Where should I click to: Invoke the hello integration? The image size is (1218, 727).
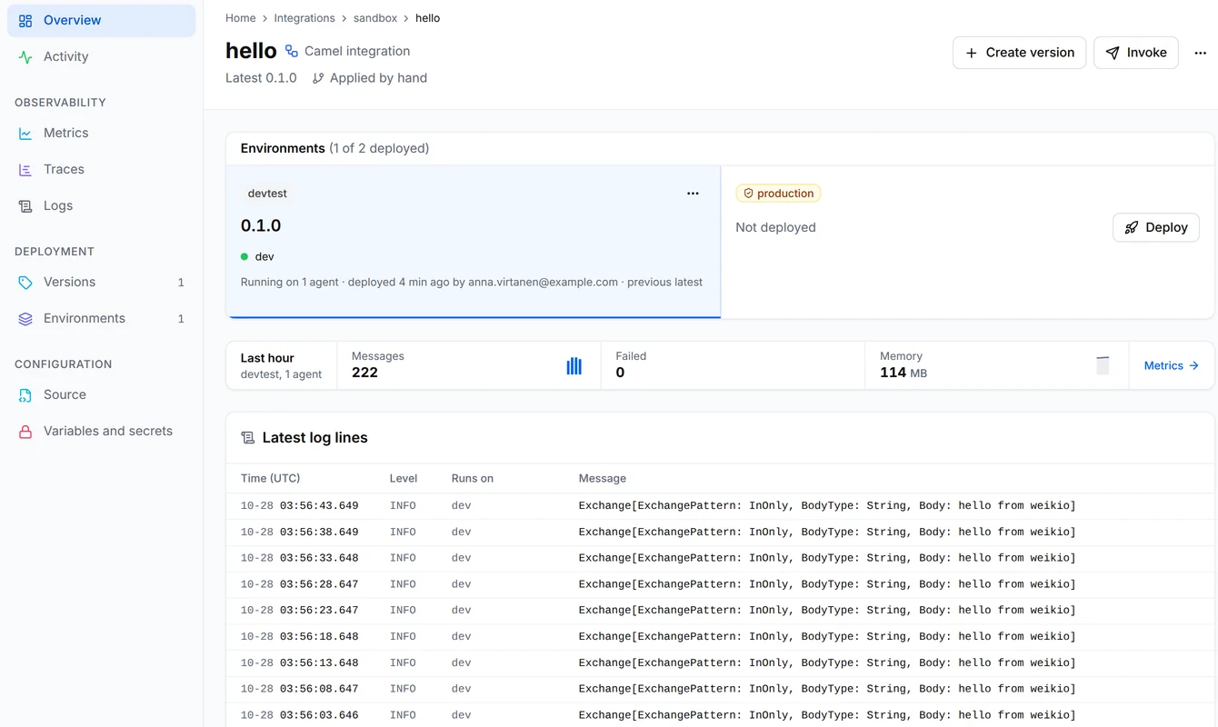click(x=1136, y=53)
